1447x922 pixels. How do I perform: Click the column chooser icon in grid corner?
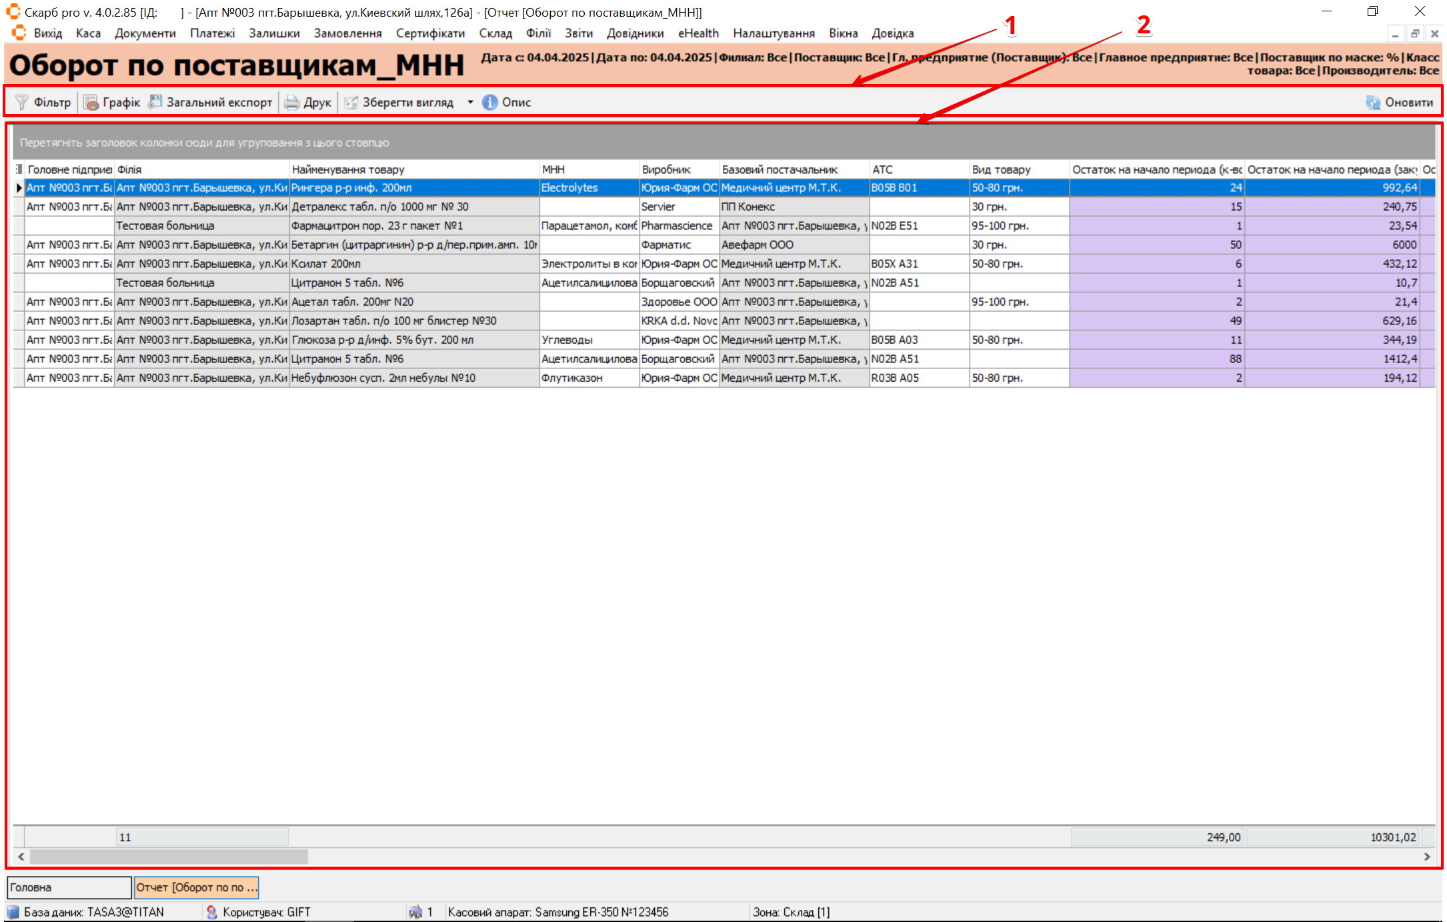(x=19, y=169)
